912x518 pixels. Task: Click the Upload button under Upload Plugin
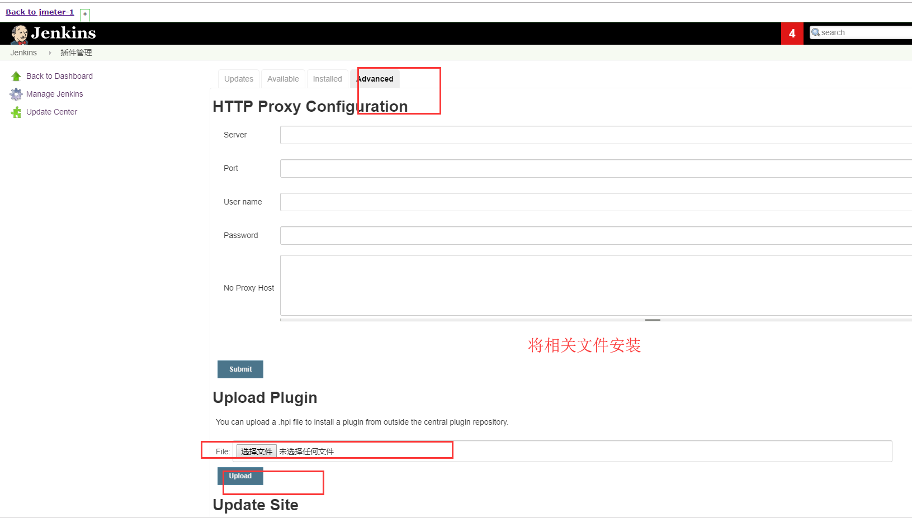tap(240, 476)
